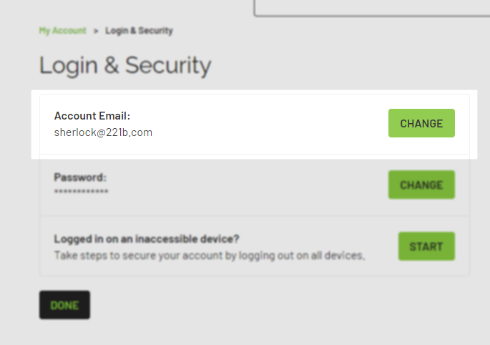The width and height of the screenshot is (490, 345).
Task: Click the masked password asterisks
Action: pos(82,192)
